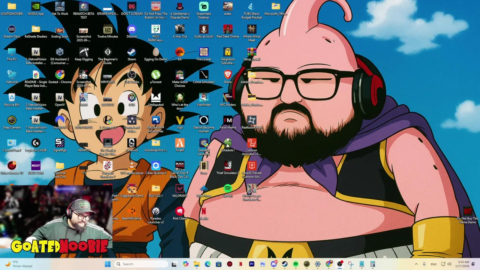Image resolution: width=480 pixels, height=270 pixels.
Task: Open This PC on the desktop
Action: tap(12, 55)
